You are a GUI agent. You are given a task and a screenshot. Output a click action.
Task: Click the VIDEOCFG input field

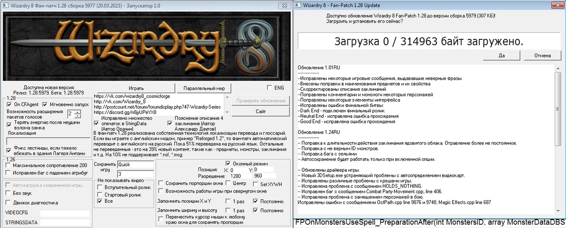pyautogui.click(x=65, y=213)
